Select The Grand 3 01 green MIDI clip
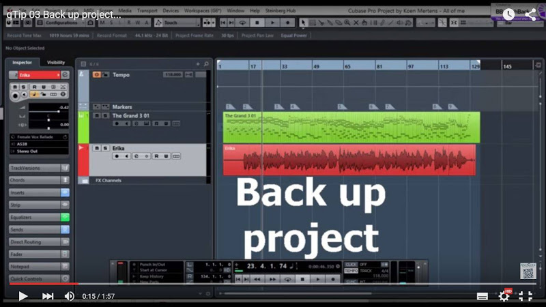 click(351, 128)
